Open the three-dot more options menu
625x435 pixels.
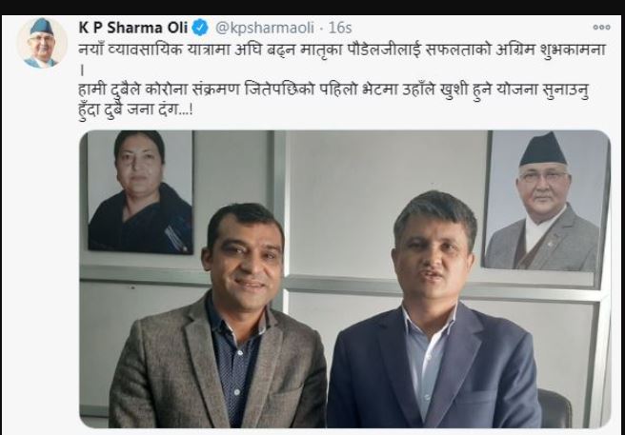(x=601, y=27)
